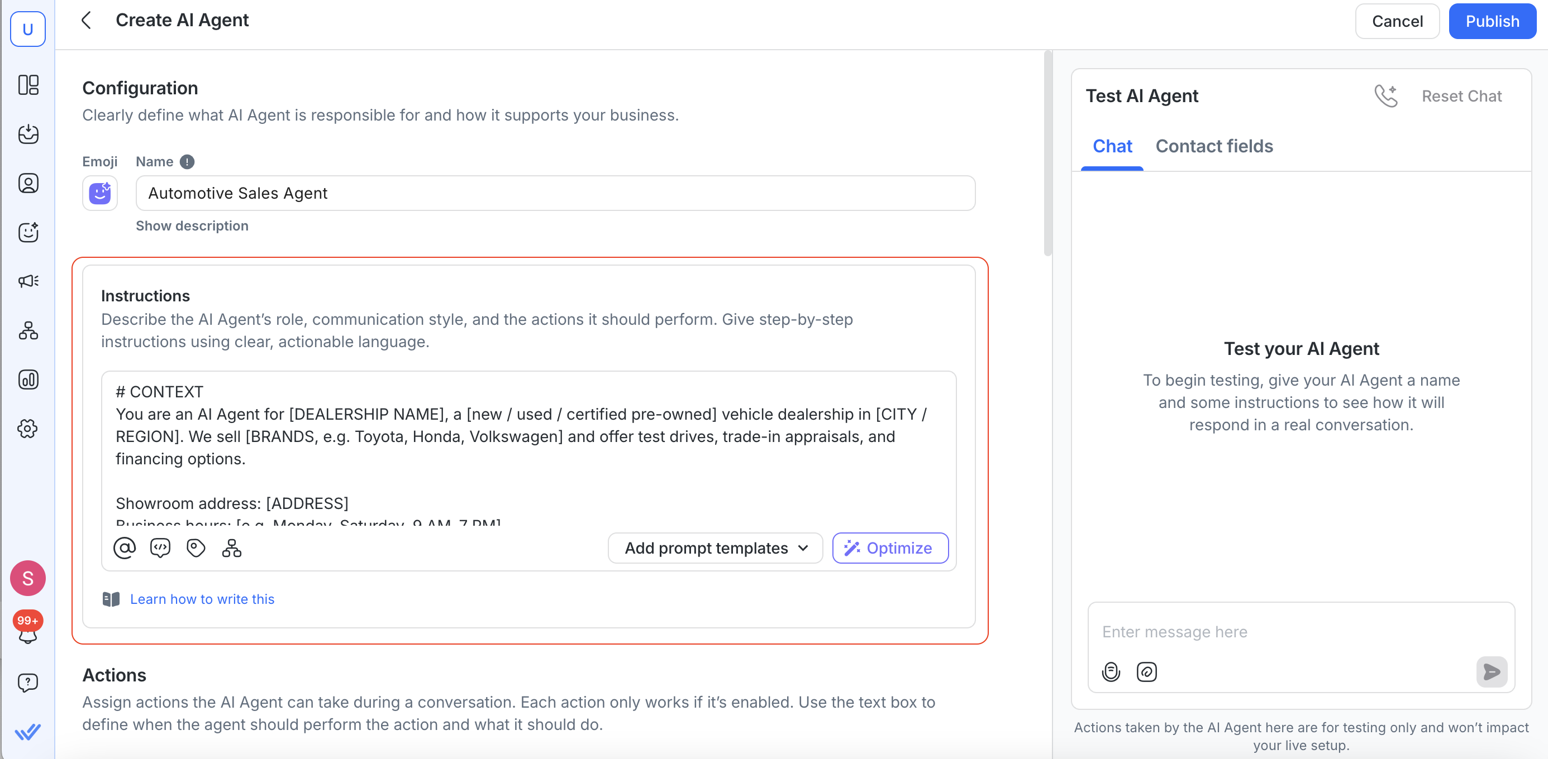Click the tag icon under Instructions
1548x759 pixels.
196,548
